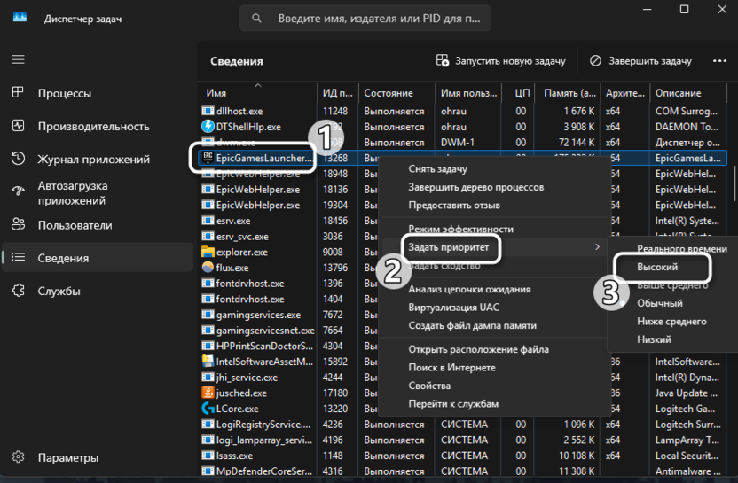The width and height of the screenshot is (738, 483).
Task: Sort by the ИД п... column header
Action: [338, 93]
